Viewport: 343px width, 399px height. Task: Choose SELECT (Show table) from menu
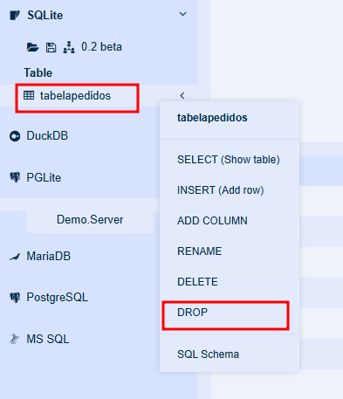pyautogui.click(x=229, y=160)
